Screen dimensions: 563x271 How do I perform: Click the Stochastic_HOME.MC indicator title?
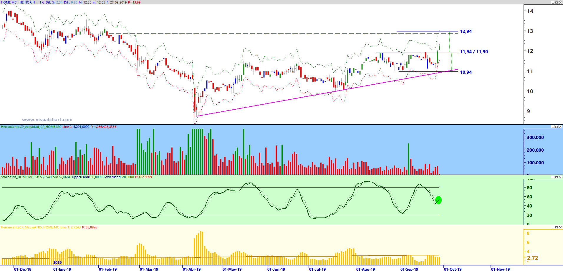pos(17,177)
